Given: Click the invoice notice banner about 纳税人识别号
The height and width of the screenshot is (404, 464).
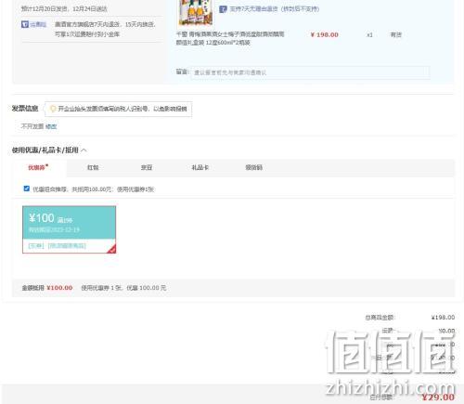Looking at the screenshot, I should [118, 109].
